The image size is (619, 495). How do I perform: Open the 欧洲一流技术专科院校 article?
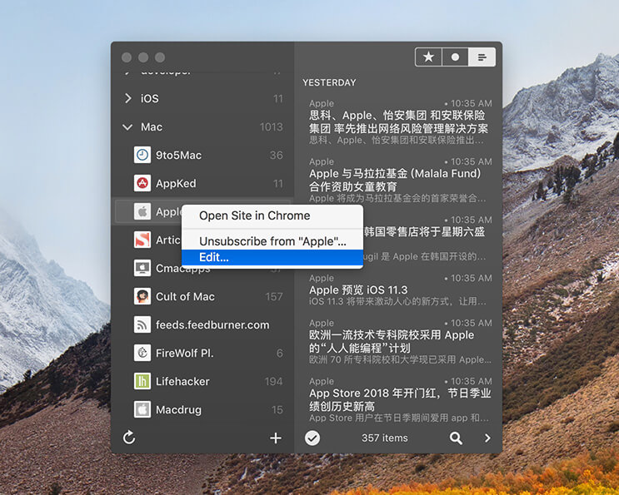tap(399, 341)
